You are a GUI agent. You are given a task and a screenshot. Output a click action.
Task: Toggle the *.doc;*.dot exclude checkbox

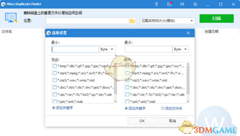pyautogui.click(x=127, y=87)
